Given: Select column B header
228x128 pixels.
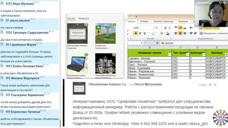Looking at the screenshot, I should pos(150,47).
